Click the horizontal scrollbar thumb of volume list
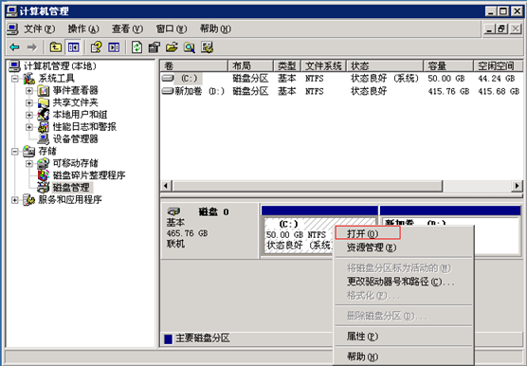This screenshot has width=527, height=366. pyautogui.click(x=307, y=186)
